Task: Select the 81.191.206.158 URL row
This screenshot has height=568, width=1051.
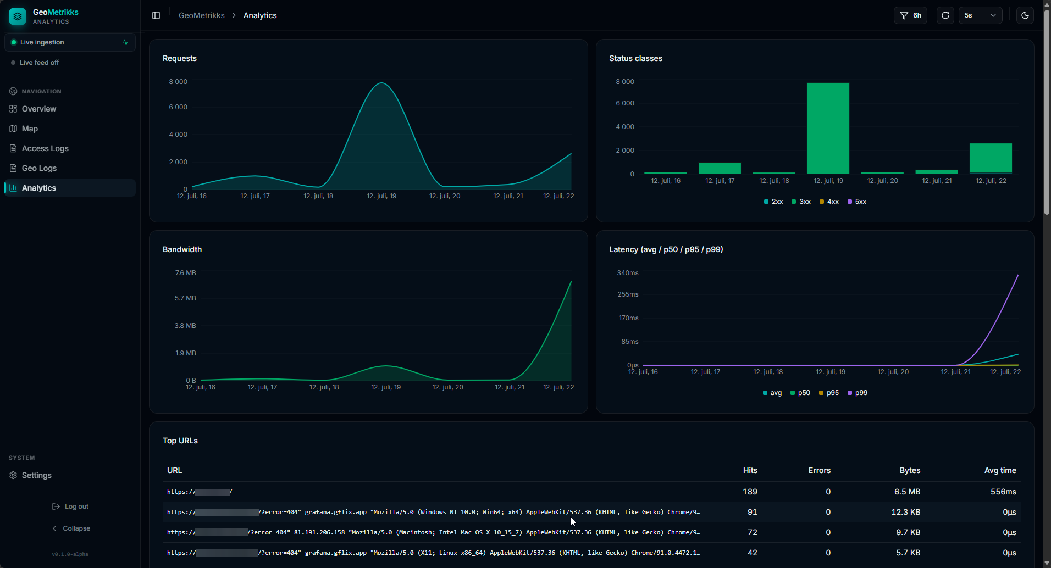Action: point(591,532)
